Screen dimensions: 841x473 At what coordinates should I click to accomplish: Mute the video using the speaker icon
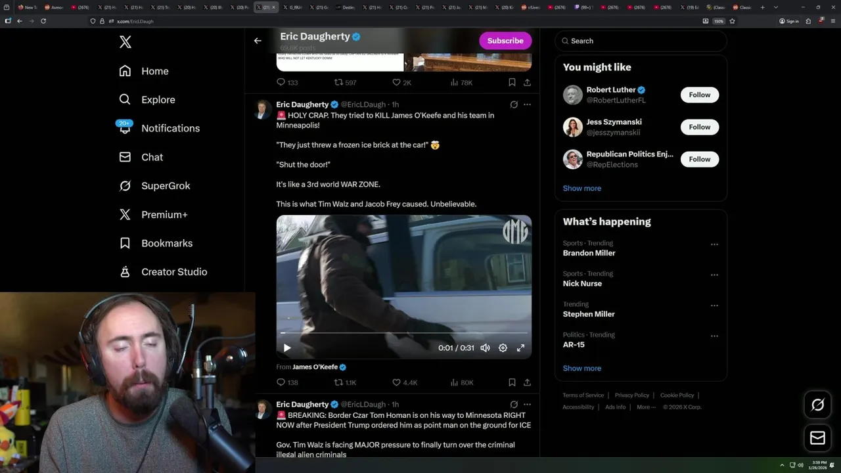coord(485,348)
